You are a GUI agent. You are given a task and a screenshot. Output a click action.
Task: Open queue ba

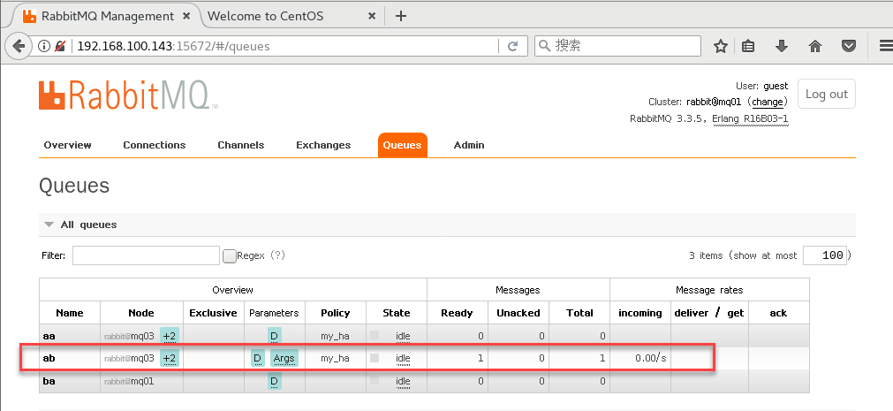[49, 381]
